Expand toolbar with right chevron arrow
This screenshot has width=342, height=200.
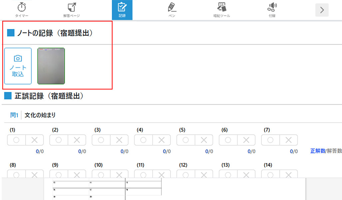click(322, 10)
